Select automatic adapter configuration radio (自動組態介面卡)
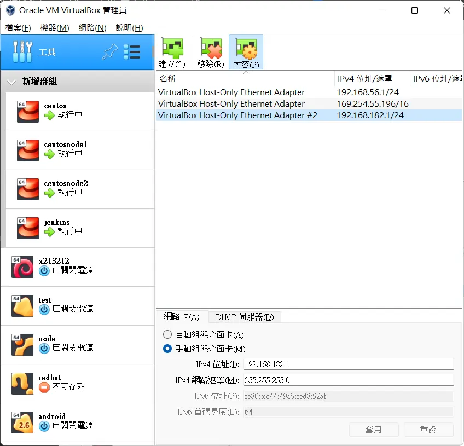 pyautogui.click(x=167, y=334)
